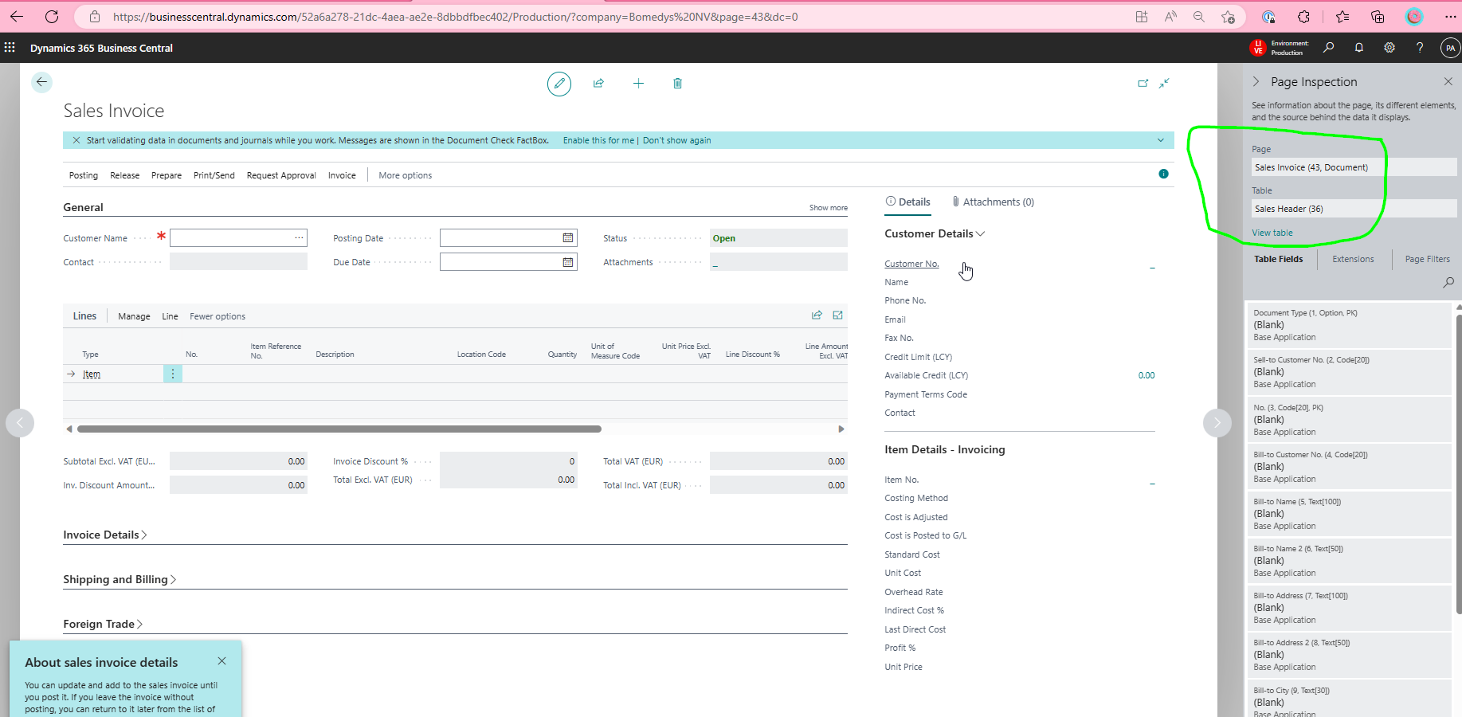Click the lines horizontal scrollbar
Screen dimensions: 1462x717
tap(339, 429)
